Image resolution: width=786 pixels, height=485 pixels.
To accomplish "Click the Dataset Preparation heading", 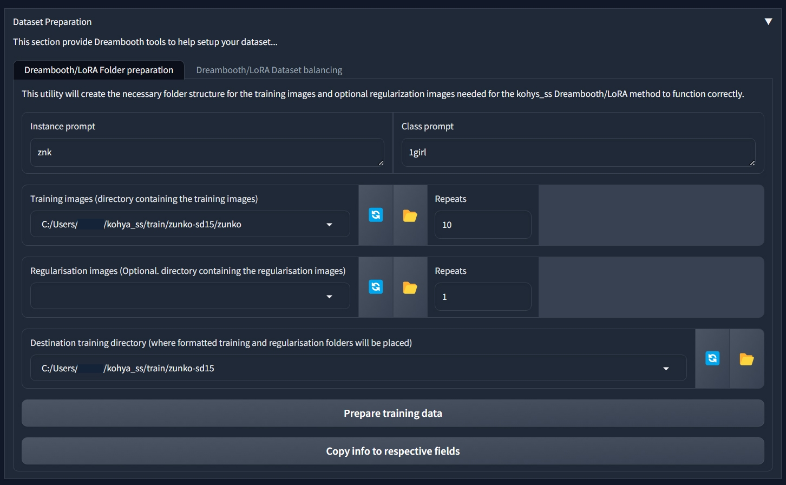I will coord(53,22).
